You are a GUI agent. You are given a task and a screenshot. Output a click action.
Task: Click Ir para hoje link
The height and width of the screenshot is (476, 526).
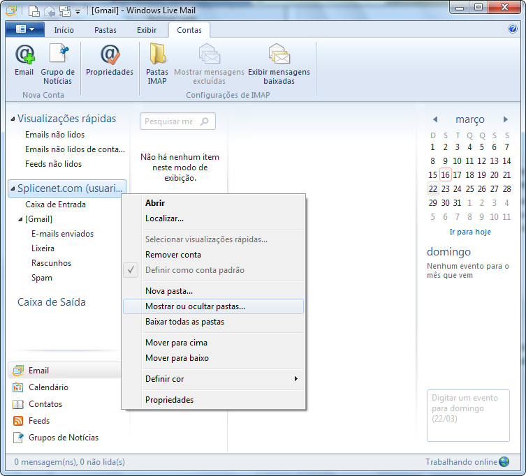[x=470, y=232]
